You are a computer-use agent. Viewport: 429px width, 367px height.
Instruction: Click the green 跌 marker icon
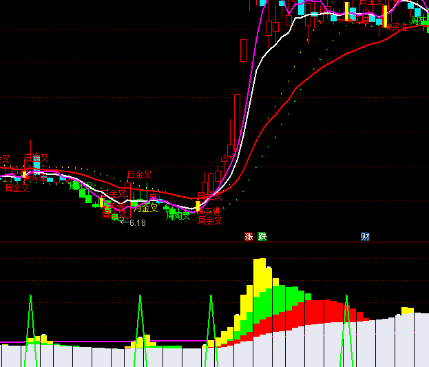[x=262, y=237]
